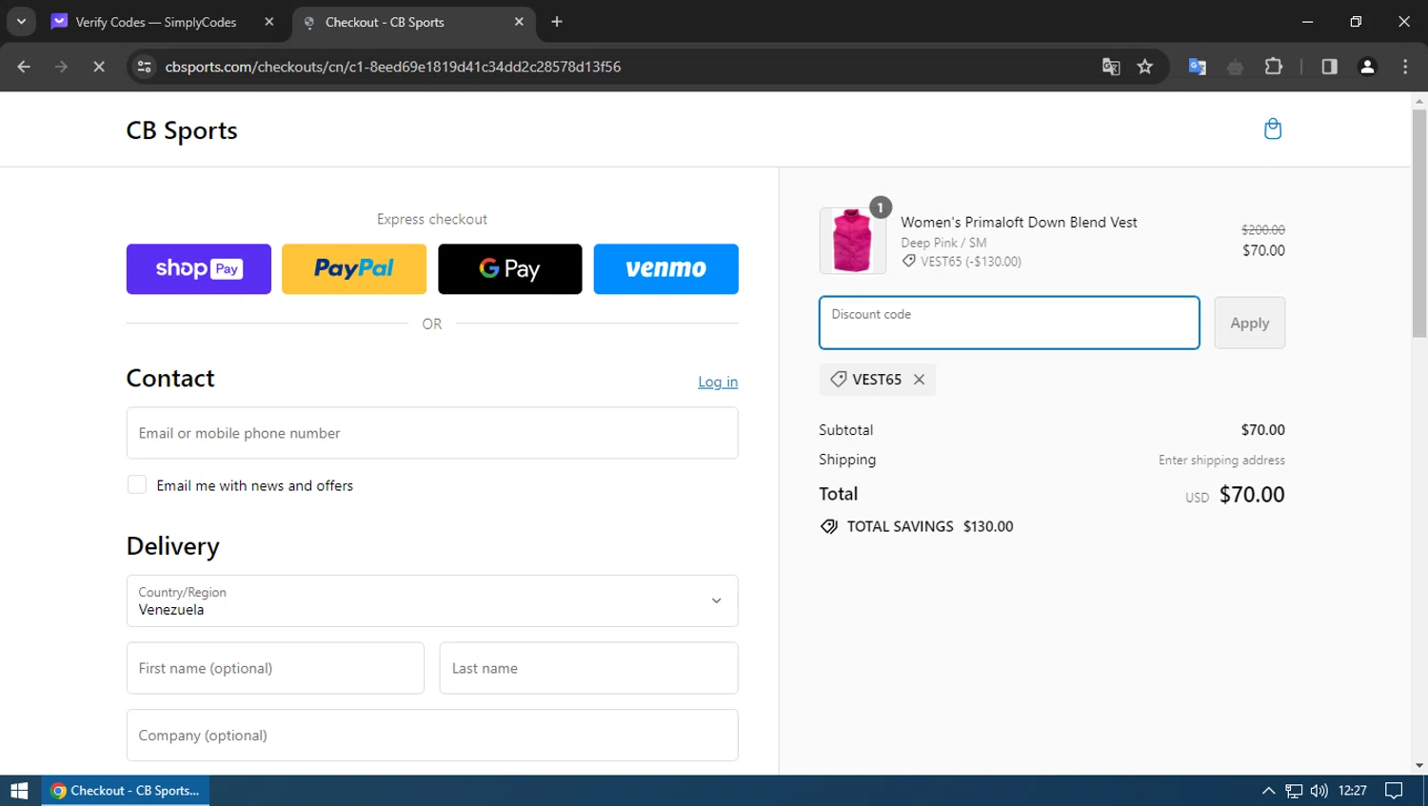Click the pink vest product thumbnail
1428x806 pixels.
pyautogui.click(x=852, y=241)
